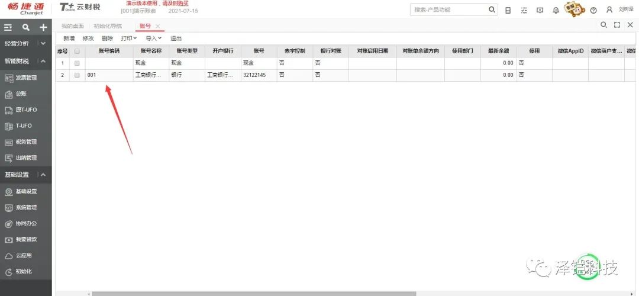Expand the 经营分析 sidebar section

click(43, 43)
